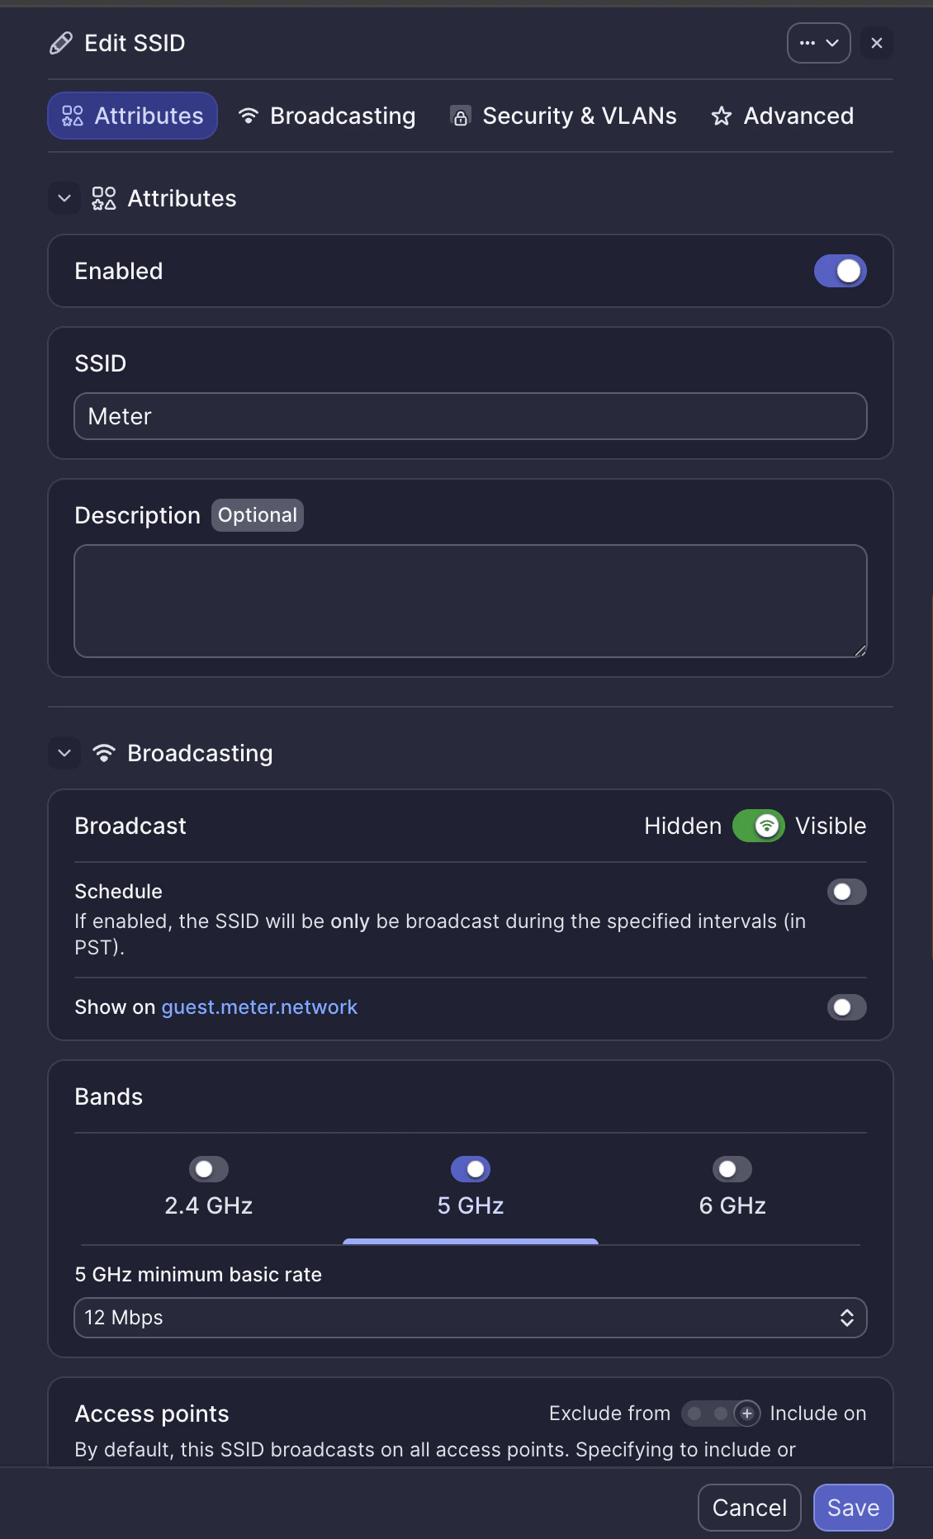Click the grid icon beside the Attributes section header
Viewport: 933px width, 1539px height.
click(103, 198)
